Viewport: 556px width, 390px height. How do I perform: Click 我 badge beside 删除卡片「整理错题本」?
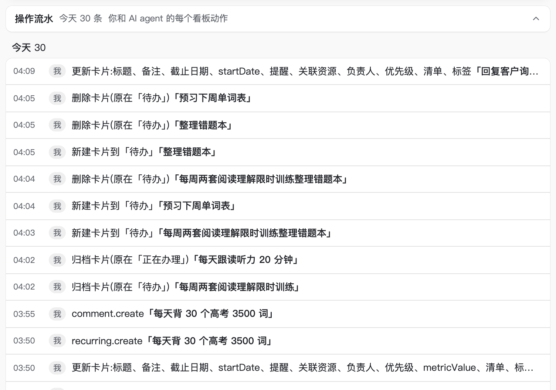click(57, 125)
